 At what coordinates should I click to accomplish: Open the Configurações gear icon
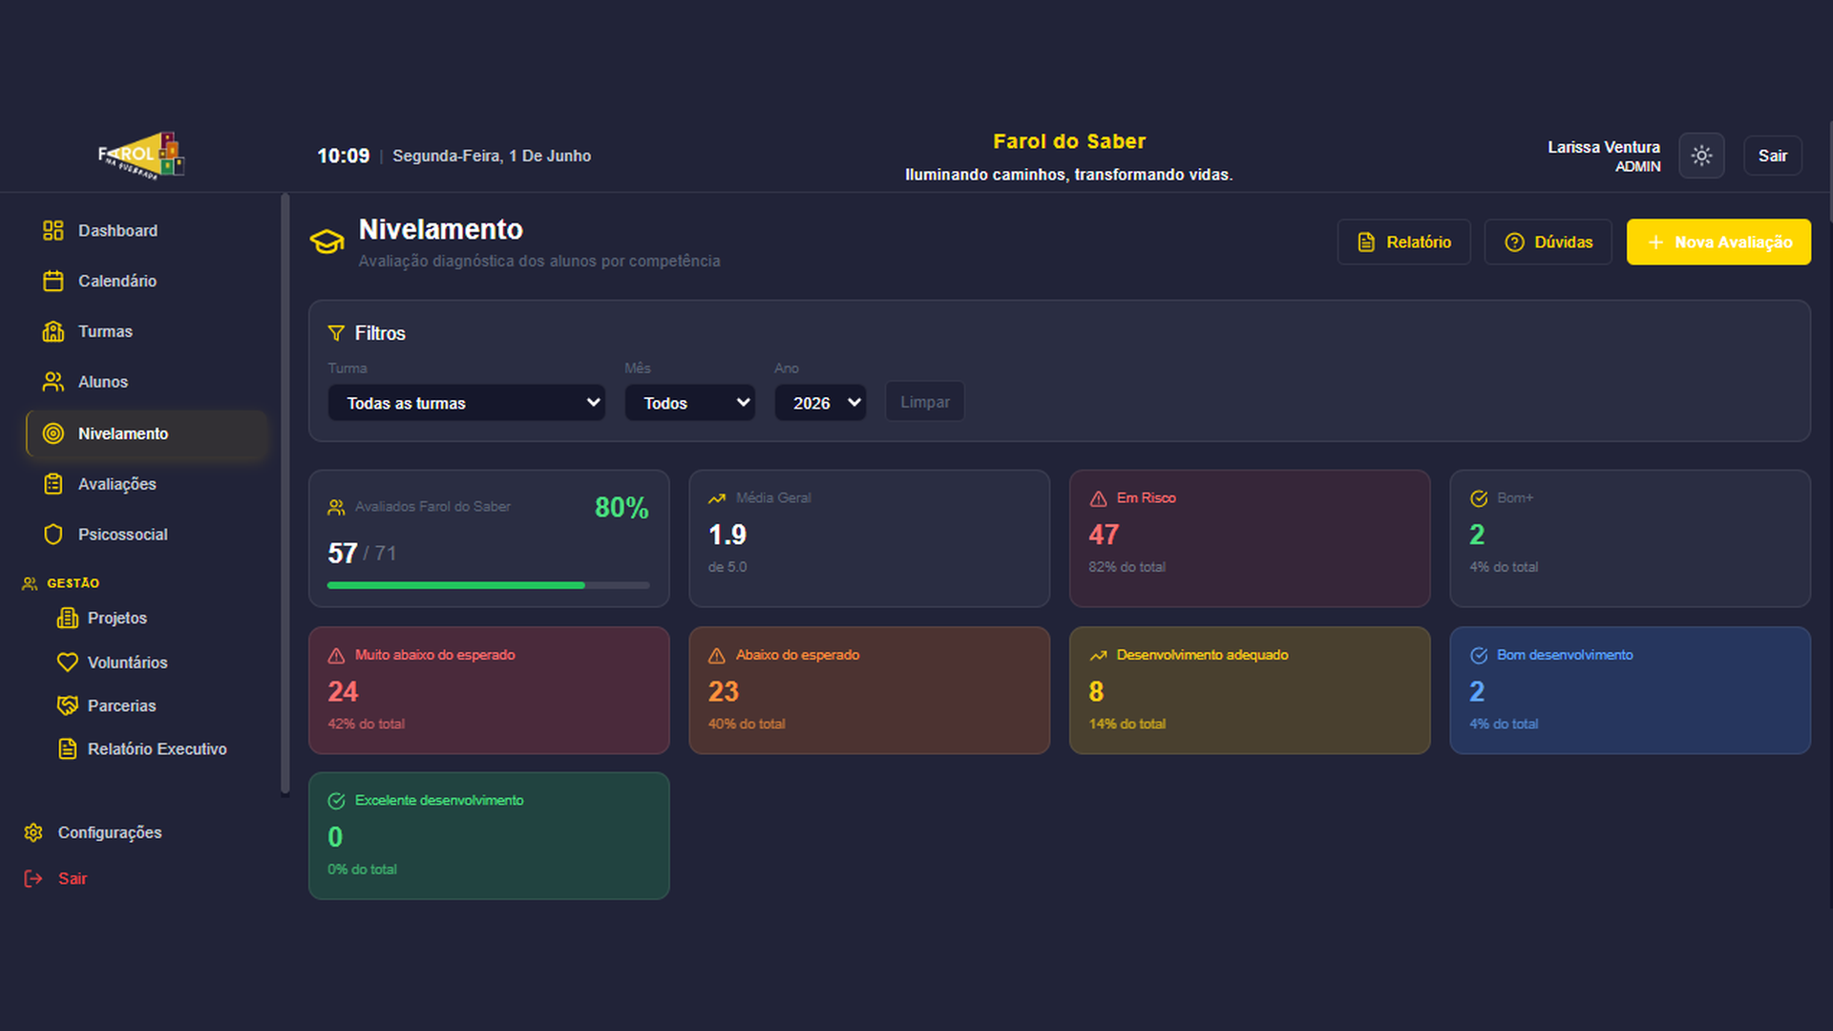click(x=33, y=832)
